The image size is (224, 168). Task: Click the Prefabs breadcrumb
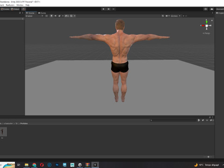click(x=24, y=123)
